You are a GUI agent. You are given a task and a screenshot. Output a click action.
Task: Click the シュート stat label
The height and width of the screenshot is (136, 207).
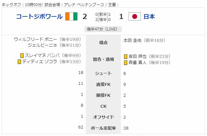pos(103,73)
